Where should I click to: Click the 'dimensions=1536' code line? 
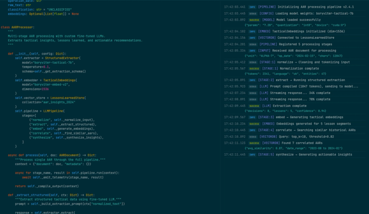[36, 89]
